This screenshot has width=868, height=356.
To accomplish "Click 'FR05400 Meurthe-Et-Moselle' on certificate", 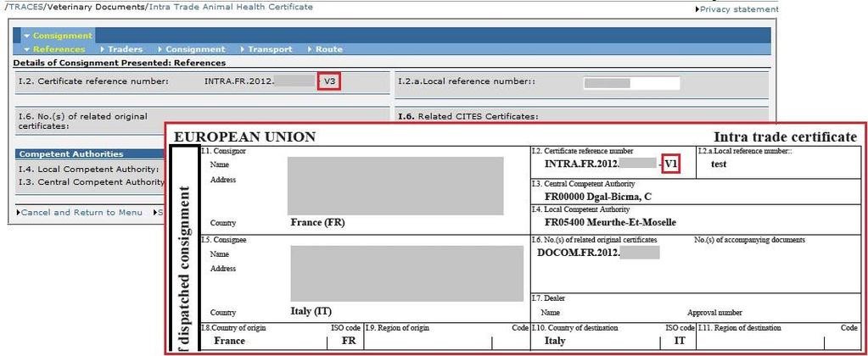I will click(x=611, y=222).
